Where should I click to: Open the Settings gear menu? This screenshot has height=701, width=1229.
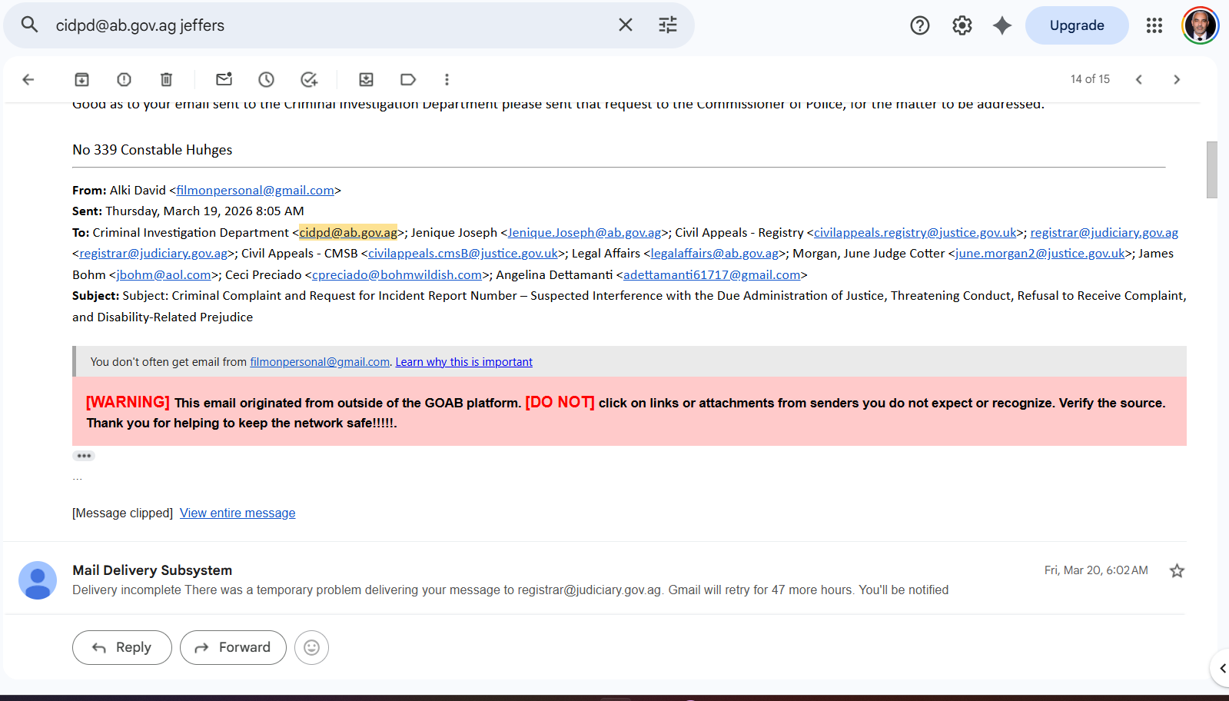962,25
